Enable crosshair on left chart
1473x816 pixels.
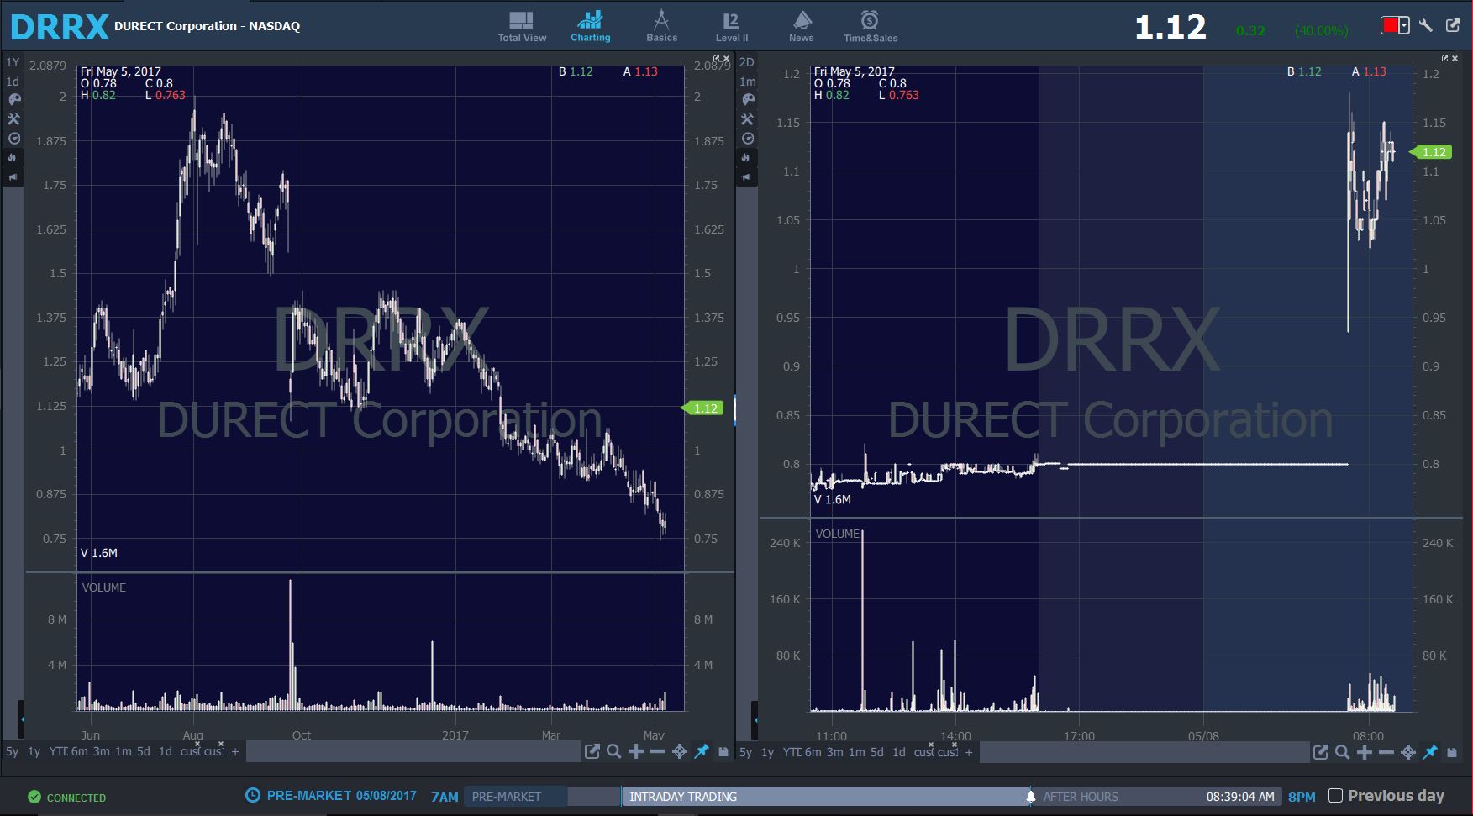pyautogui.click(x=680, y=752)
